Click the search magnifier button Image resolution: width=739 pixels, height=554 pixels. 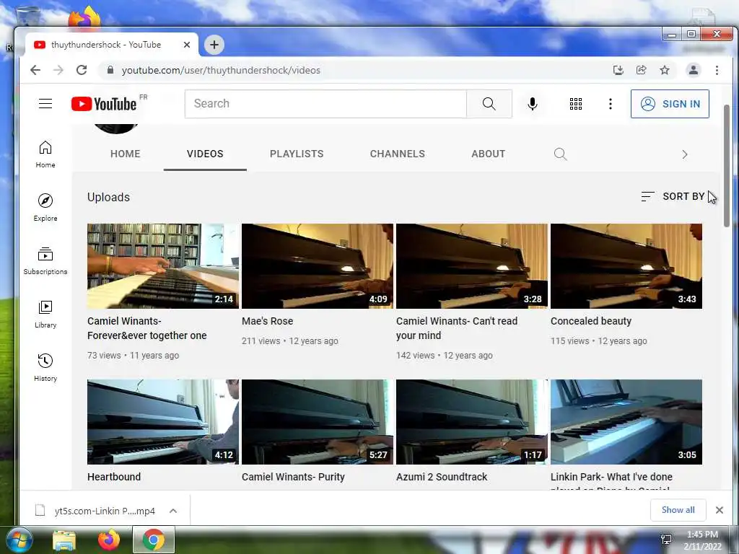(x=489, y=104)
